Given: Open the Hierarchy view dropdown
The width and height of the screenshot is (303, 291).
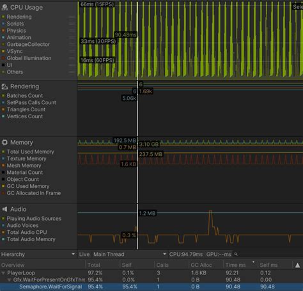Looking at the screenshot, I should pyautogui.click(x=38, y=254).
